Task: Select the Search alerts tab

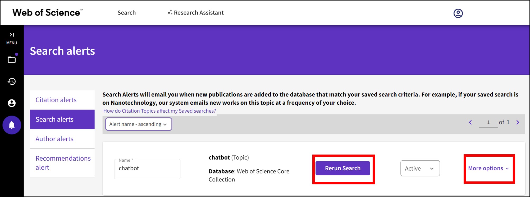Action: coord(62,119)
